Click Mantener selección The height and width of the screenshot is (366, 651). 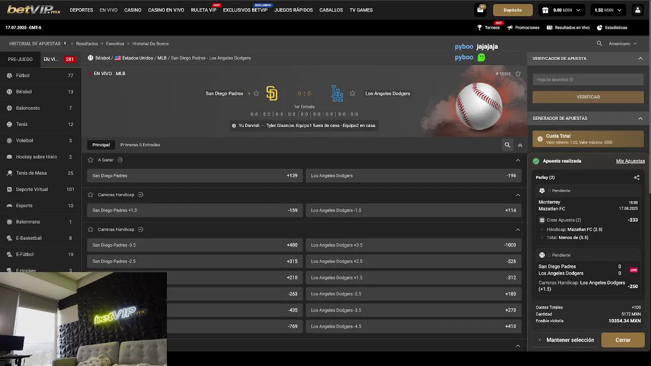point(566,340)
